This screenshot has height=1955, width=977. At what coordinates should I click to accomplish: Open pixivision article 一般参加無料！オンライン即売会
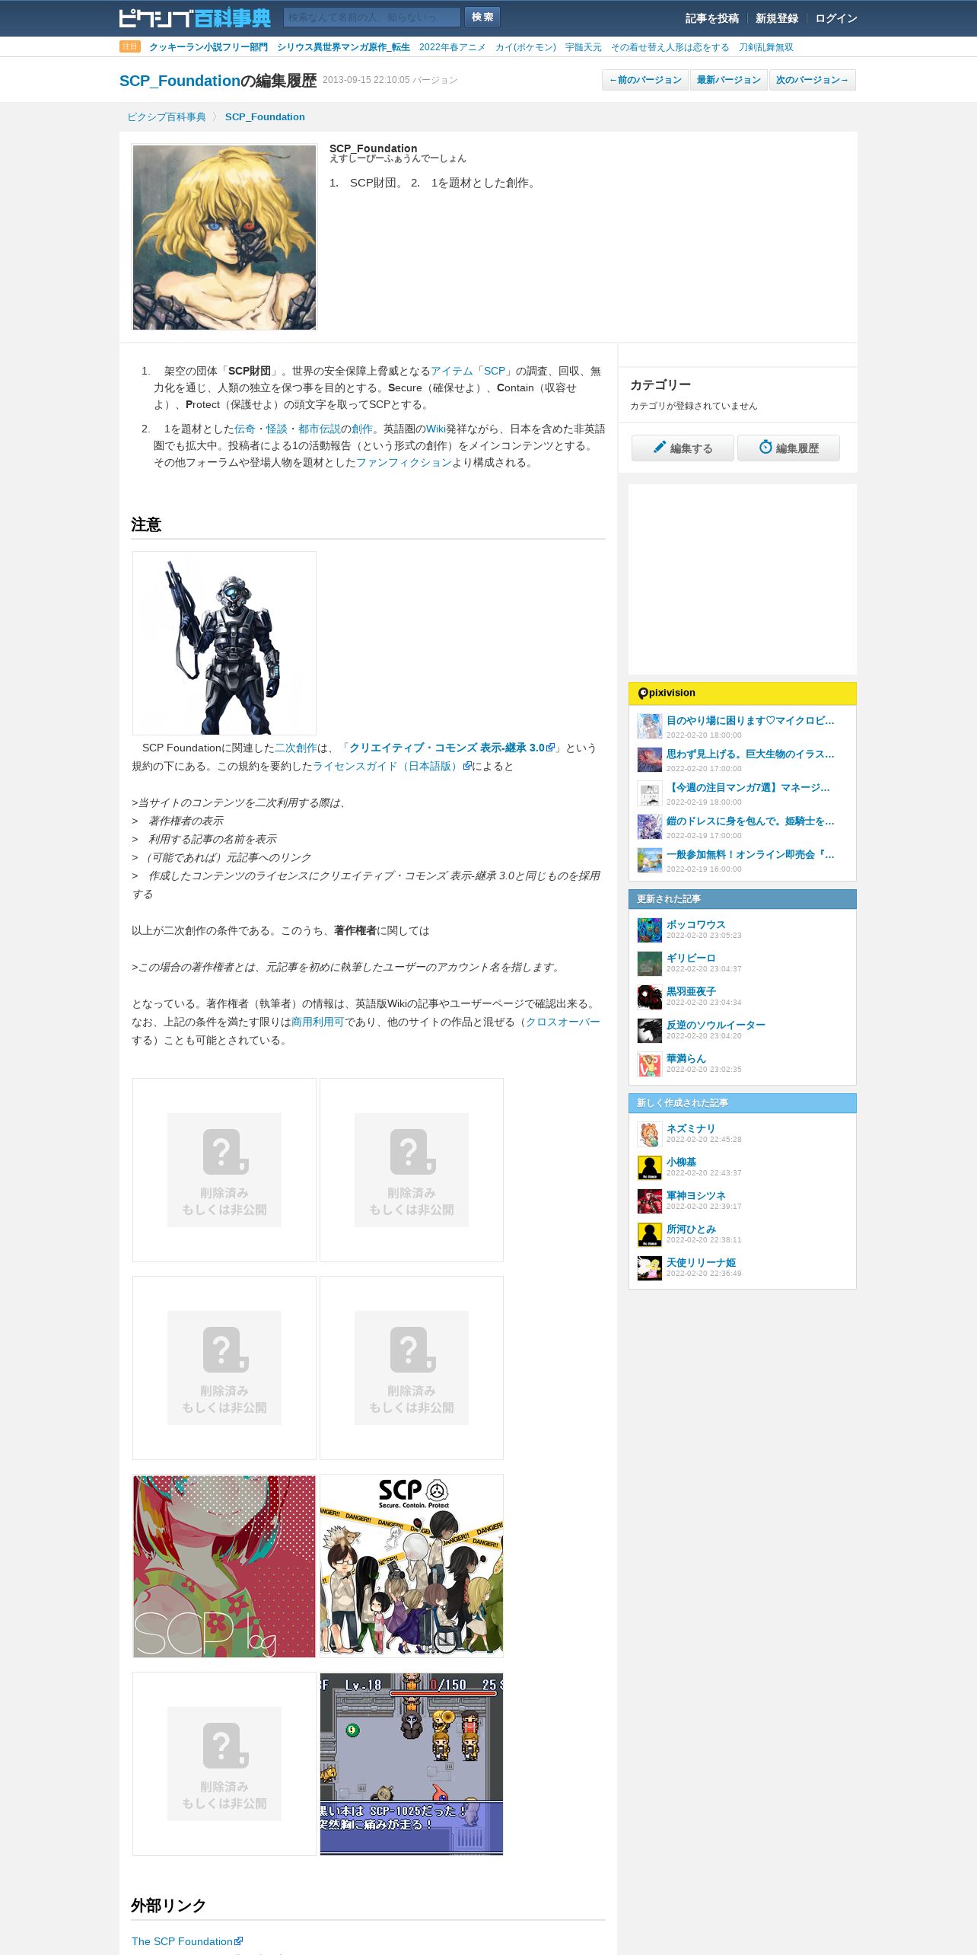tap(749, 854)
